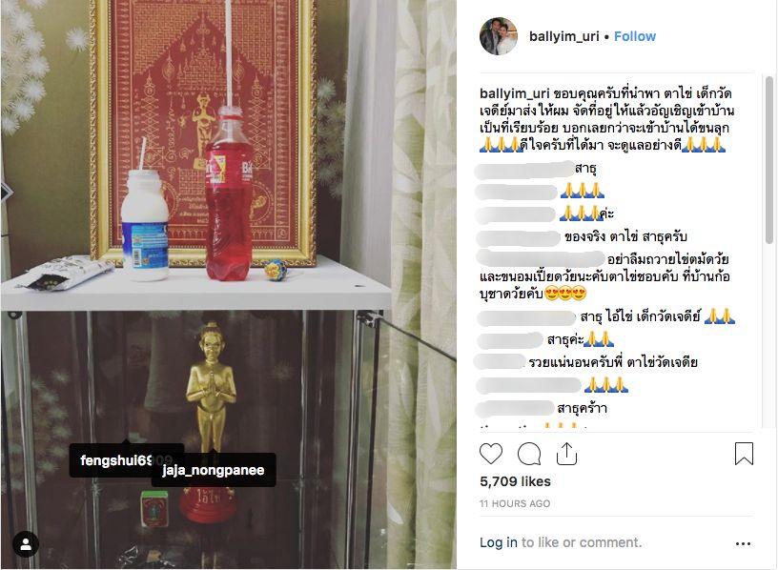The width and height of the screenshot is (778, 570).
Task: Open jaja_nongpanee tag on photo
Action: [x=214, y=470]
